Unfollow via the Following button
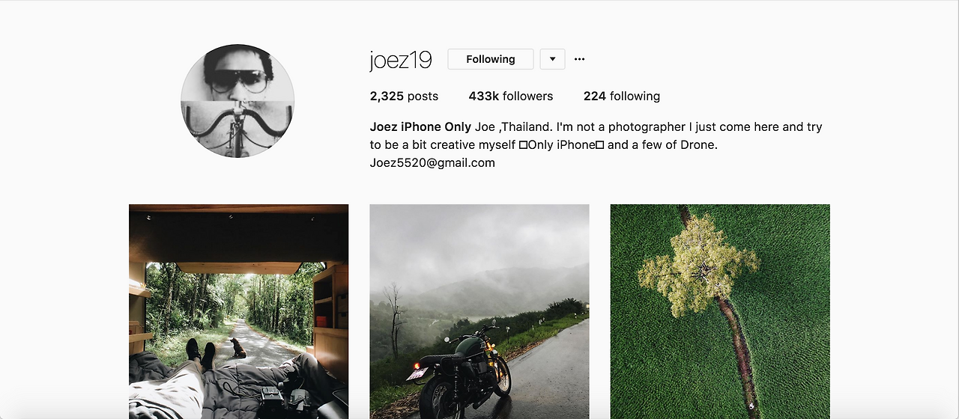Screen dimensions: 959x419 click(491, 59)
